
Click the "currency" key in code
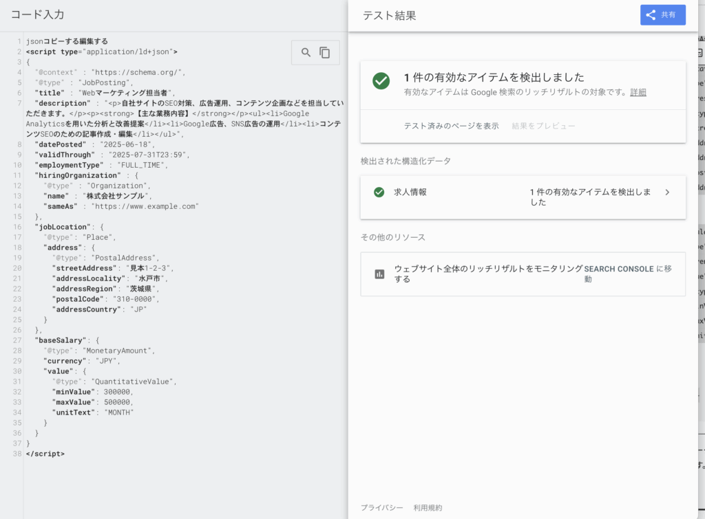pos(65,361)
